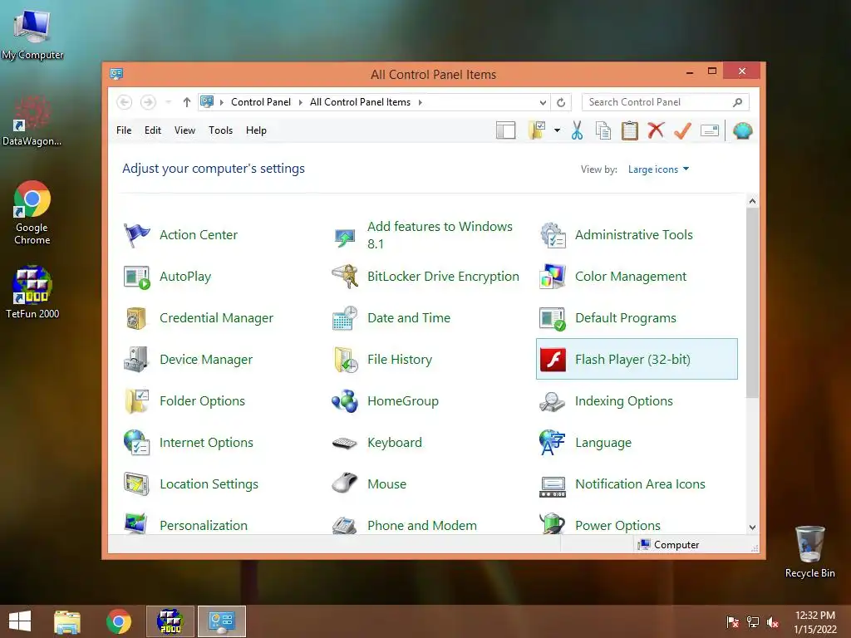Click the folder options toolbar icon
Screen dimensions: 851x638
537,130
